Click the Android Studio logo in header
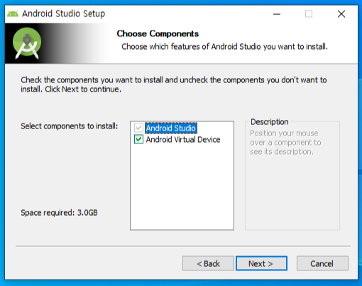The image size is (362, 286). (x=27, y=43)
